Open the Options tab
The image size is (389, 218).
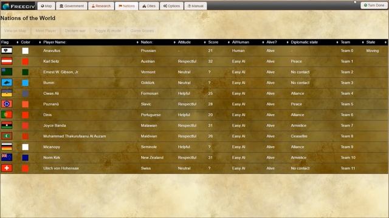click(x=171, y=6)
